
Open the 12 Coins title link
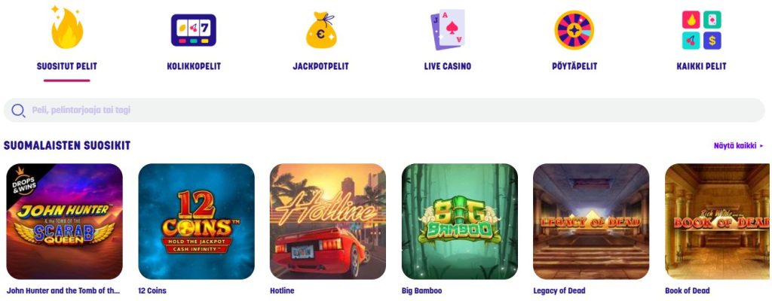[152, 290]
